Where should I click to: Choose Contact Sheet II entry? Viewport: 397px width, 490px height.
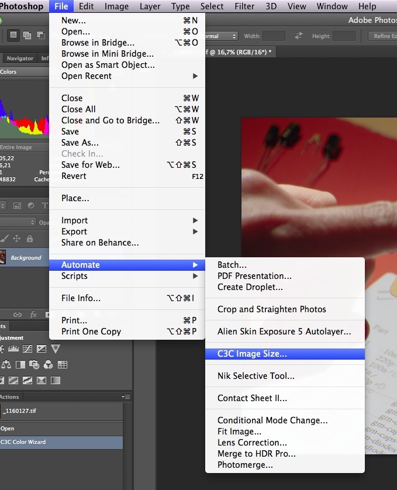tap(285, 398)
